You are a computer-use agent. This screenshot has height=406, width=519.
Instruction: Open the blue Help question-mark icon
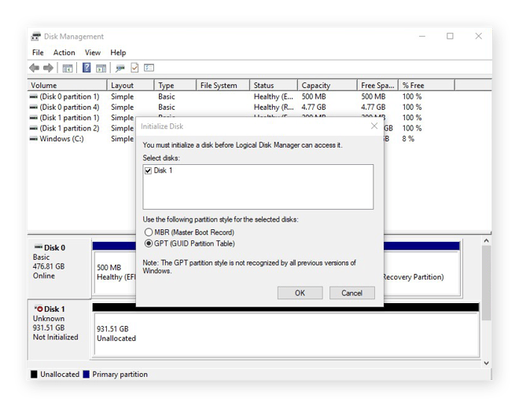(x=86, y=68)
